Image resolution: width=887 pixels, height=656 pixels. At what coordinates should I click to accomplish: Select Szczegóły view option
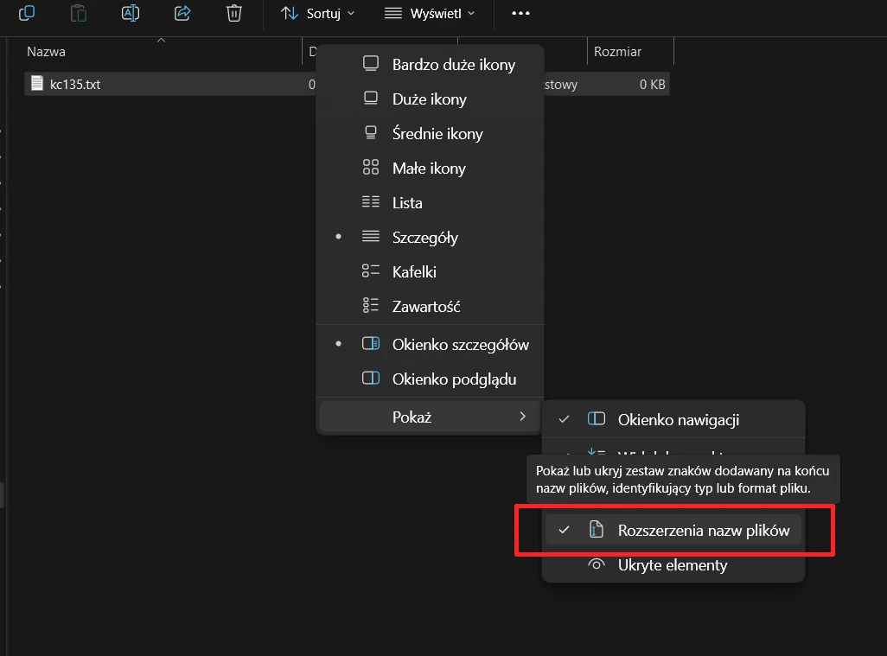tap(430, 237)
